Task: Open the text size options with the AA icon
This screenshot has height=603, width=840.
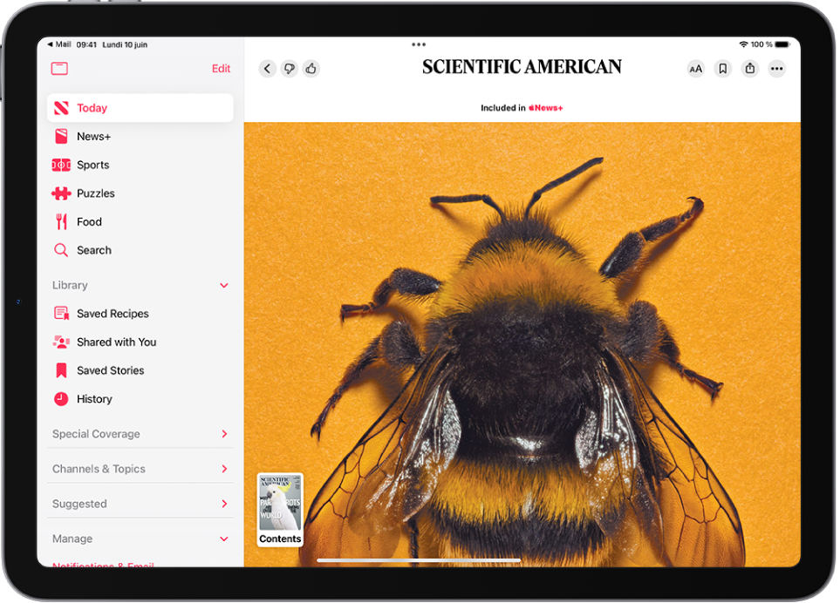Action: pyautogui.click(x=695, y=68)
